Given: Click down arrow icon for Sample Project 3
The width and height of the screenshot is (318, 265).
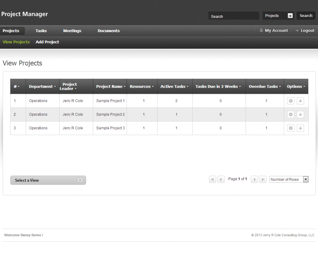Looking at the screenshot, I should coord(300,128).
